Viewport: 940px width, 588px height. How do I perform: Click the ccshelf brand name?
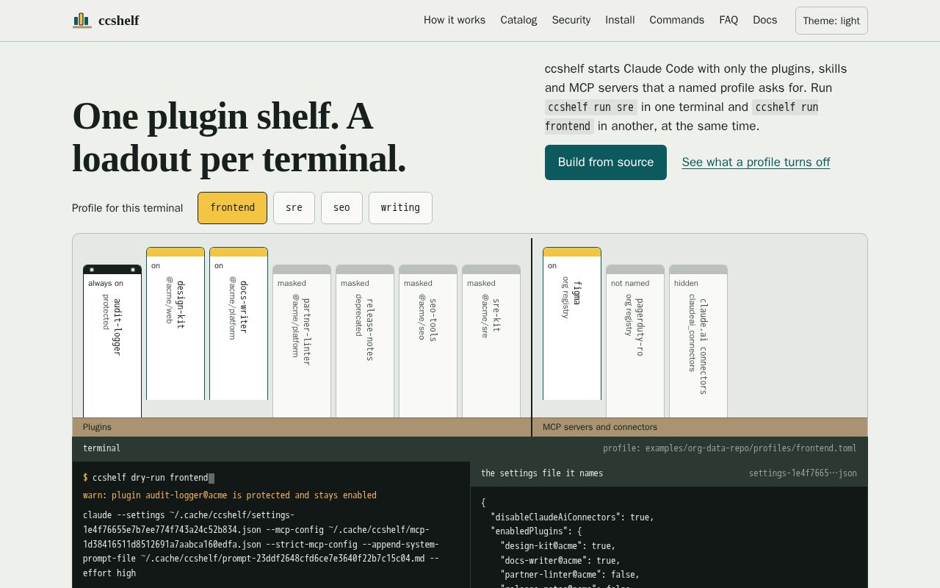pos(118,21)
